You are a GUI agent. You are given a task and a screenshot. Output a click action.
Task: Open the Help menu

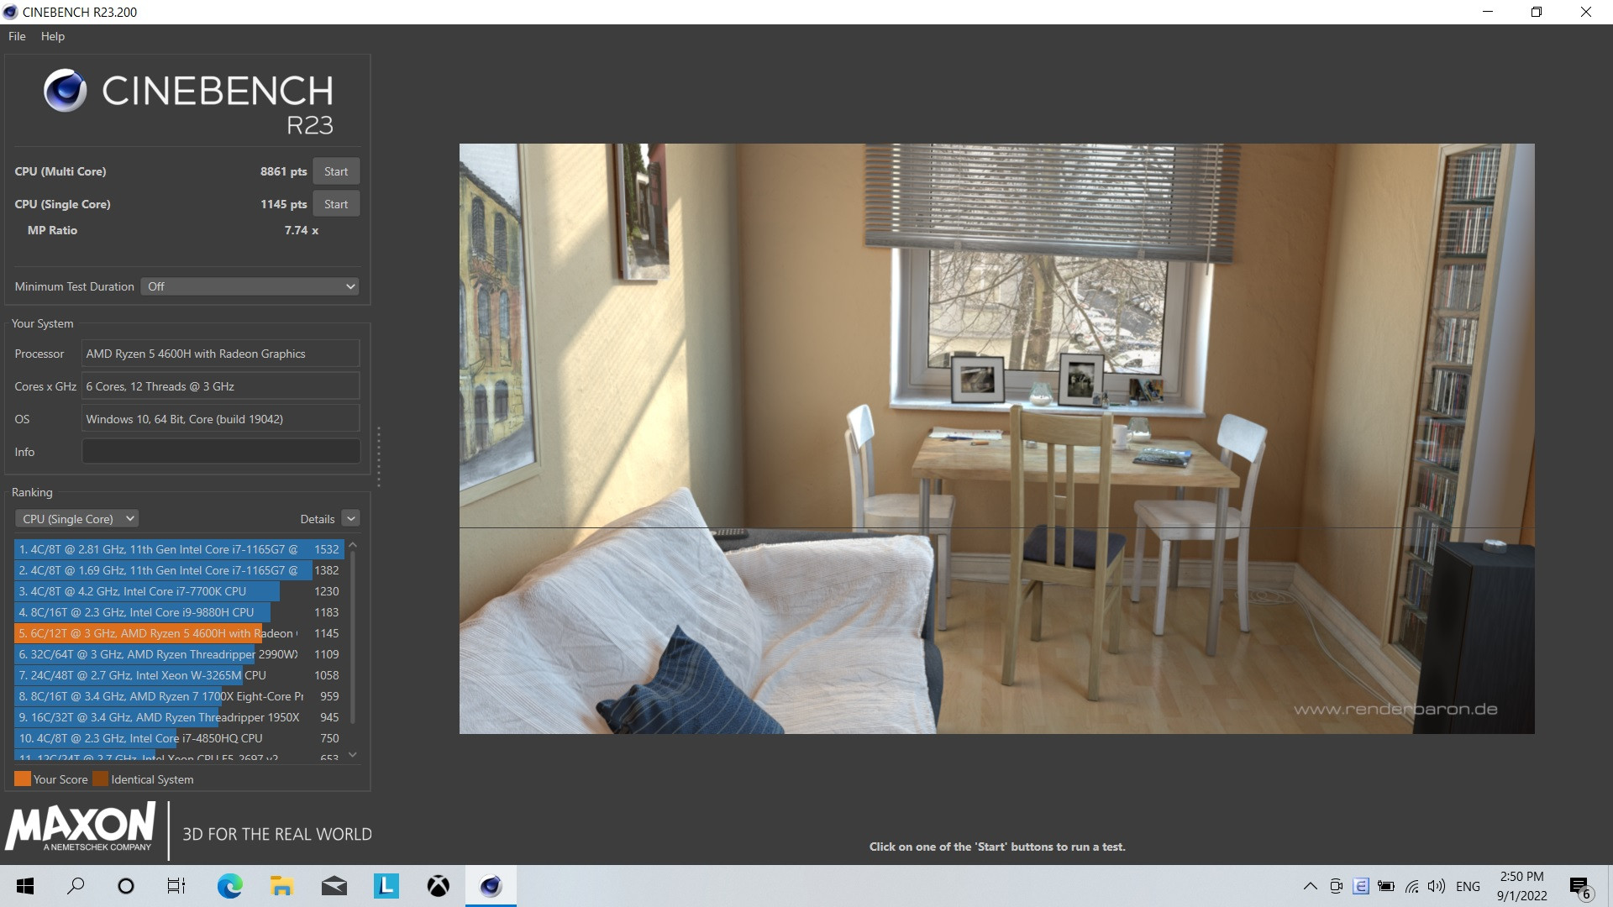pyautogui.click(x=52, y=36)
